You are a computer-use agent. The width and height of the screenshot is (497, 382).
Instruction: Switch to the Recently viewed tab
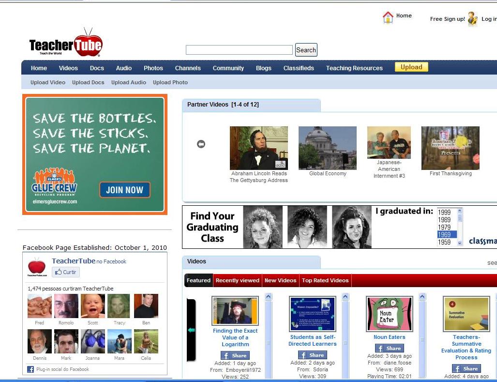point(238,280)
